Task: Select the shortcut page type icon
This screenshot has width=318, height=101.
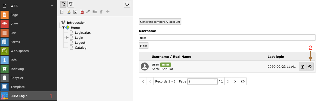Action: 75,12
